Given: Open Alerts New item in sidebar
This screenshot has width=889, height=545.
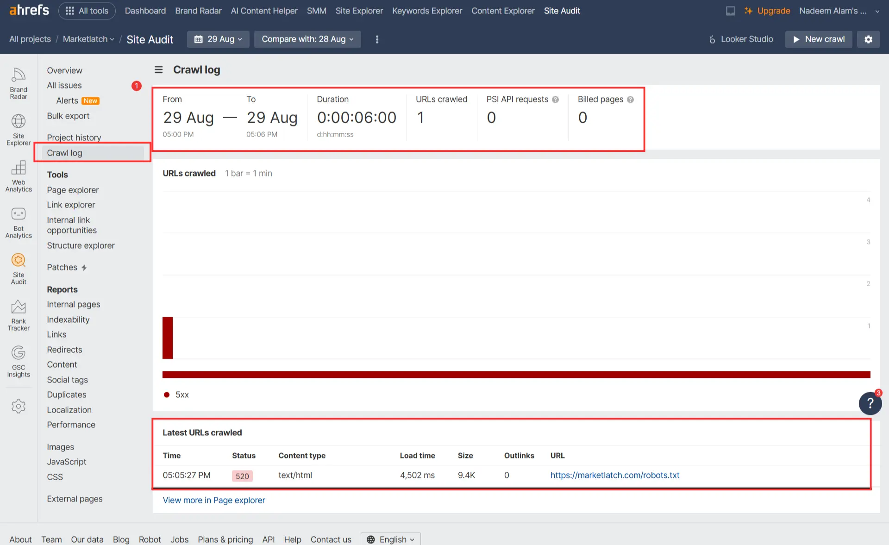Looking at the screenshot, I should tap(78, 100).
